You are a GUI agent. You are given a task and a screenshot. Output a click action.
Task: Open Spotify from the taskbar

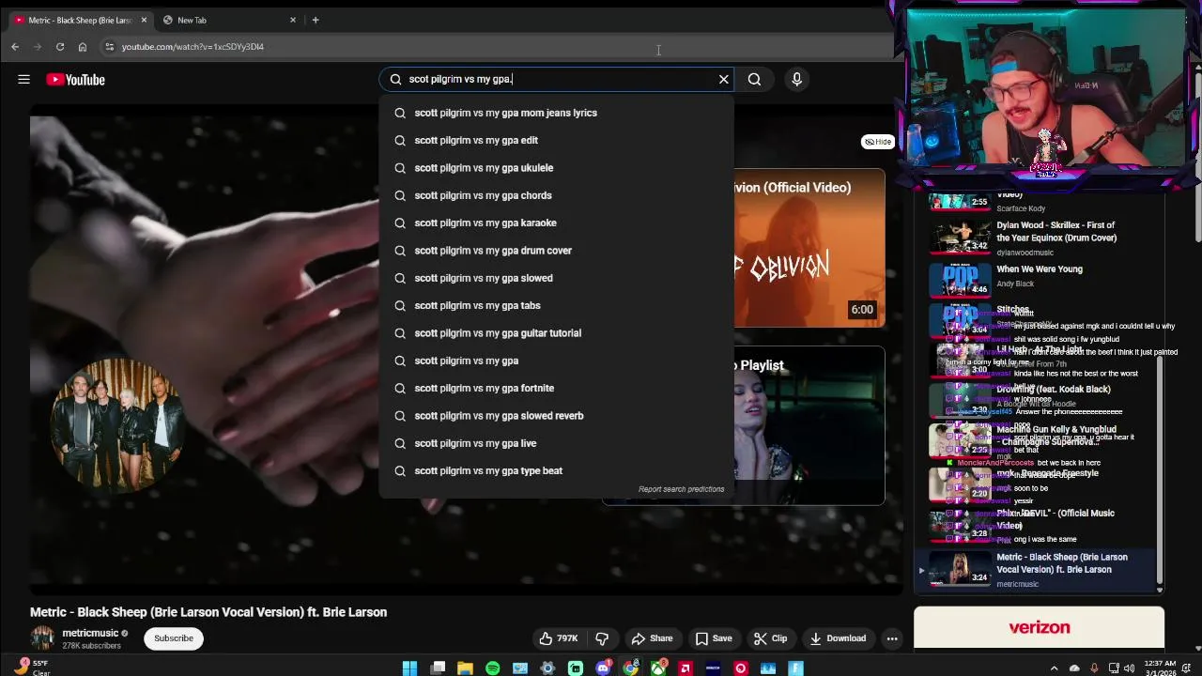coord(493,668)
